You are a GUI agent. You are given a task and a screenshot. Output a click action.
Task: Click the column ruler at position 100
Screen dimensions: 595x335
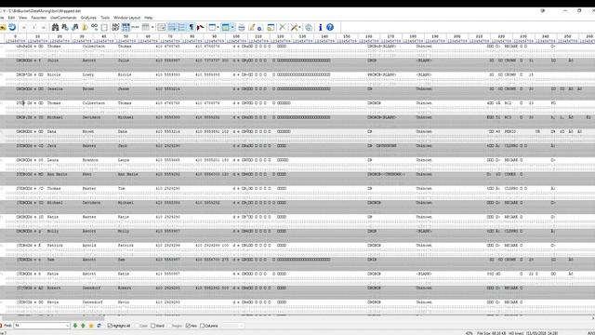[x=236, y=36]
